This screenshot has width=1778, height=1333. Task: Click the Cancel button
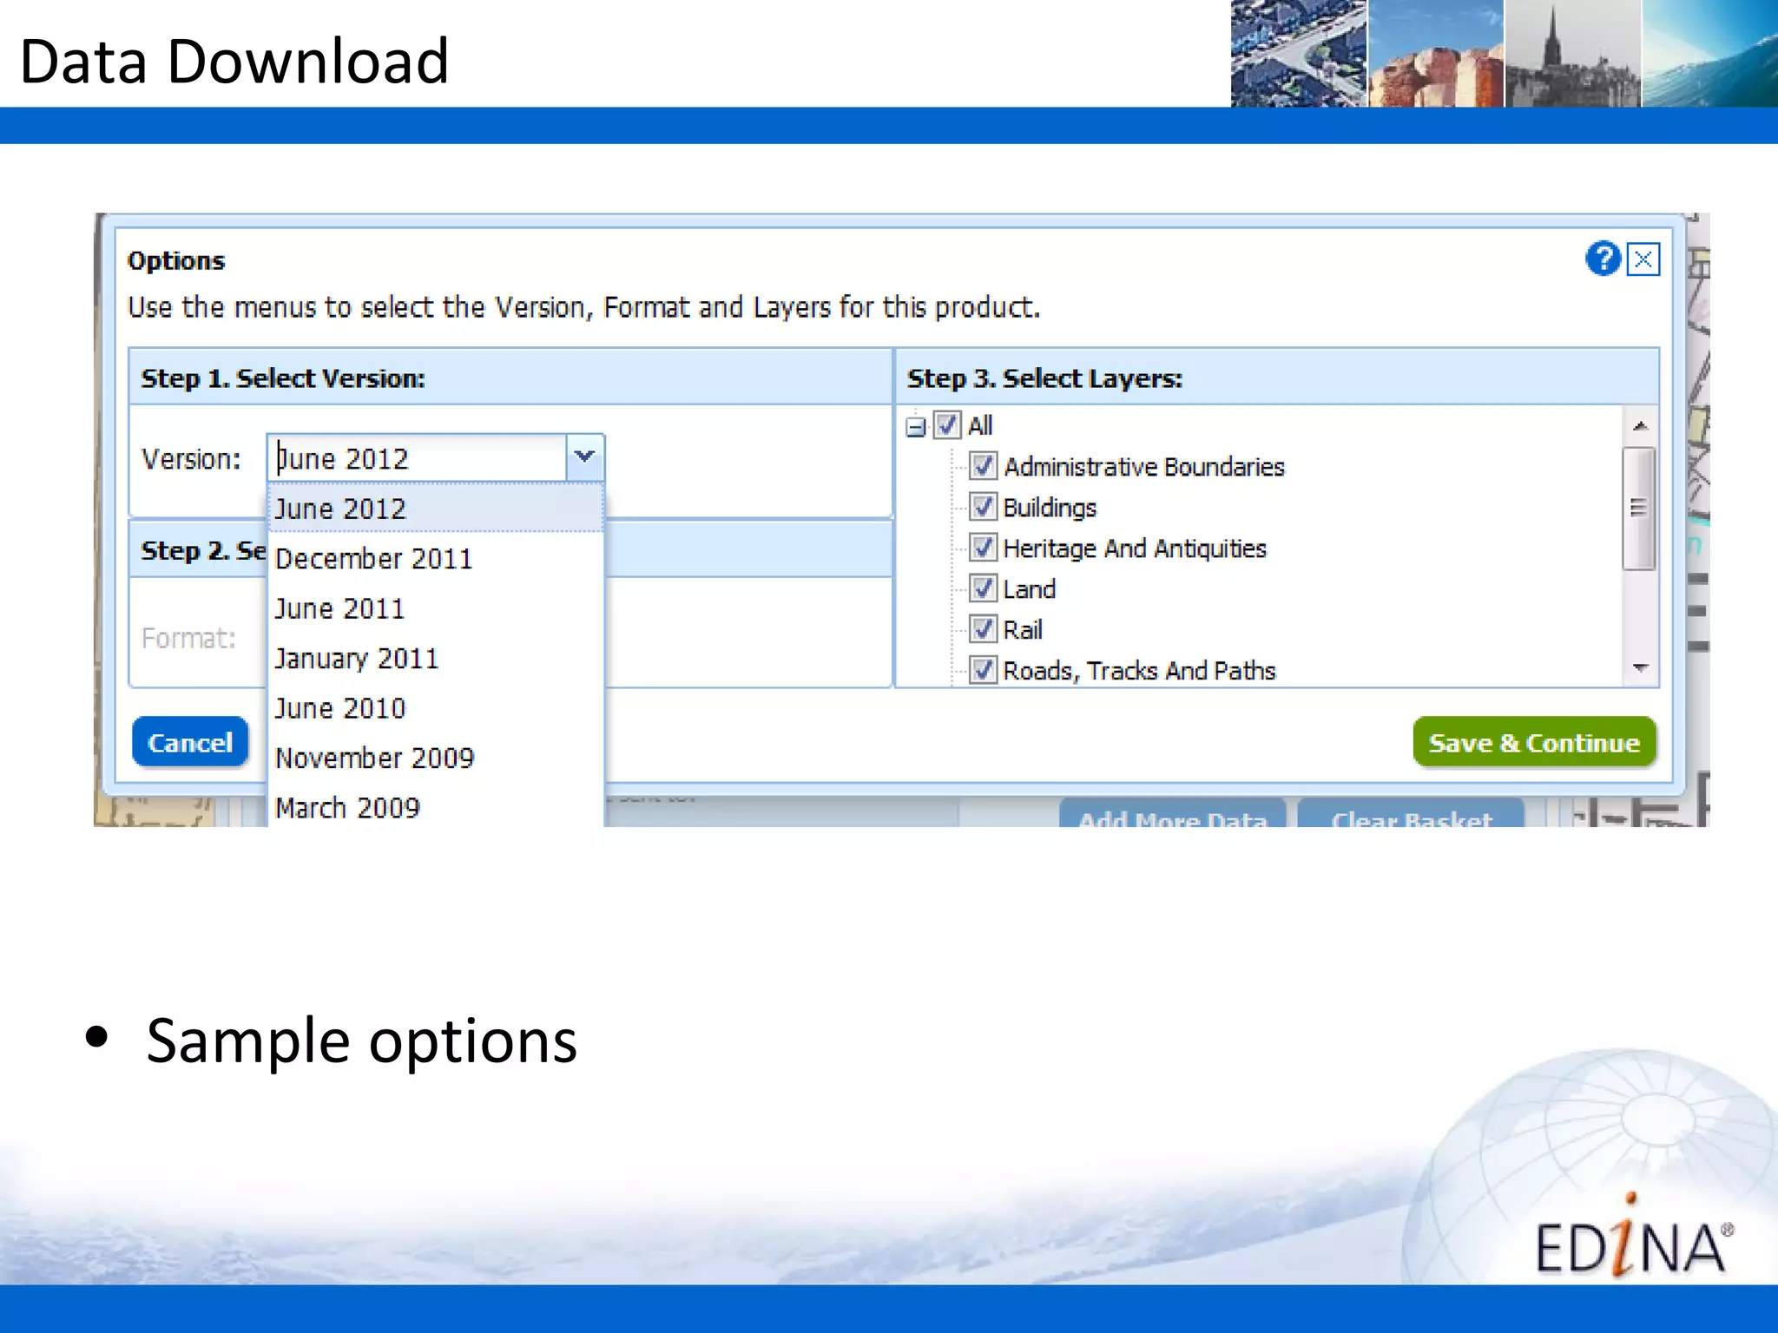click(x=190, y=742)
